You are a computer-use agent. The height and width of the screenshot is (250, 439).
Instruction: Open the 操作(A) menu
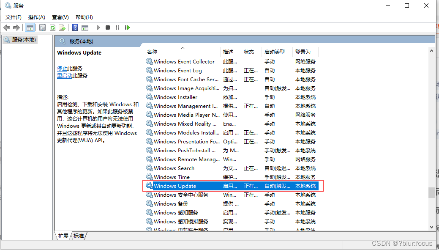(37, 17)
